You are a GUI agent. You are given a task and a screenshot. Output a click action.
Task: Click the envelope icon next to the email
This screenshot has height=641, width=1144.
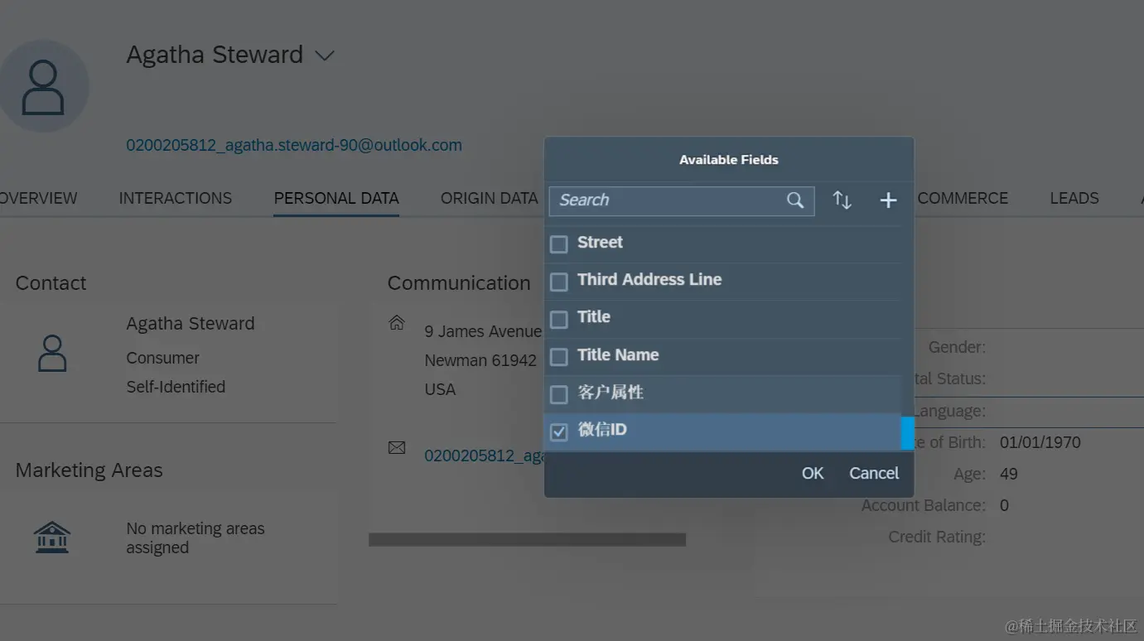point(397,447)
